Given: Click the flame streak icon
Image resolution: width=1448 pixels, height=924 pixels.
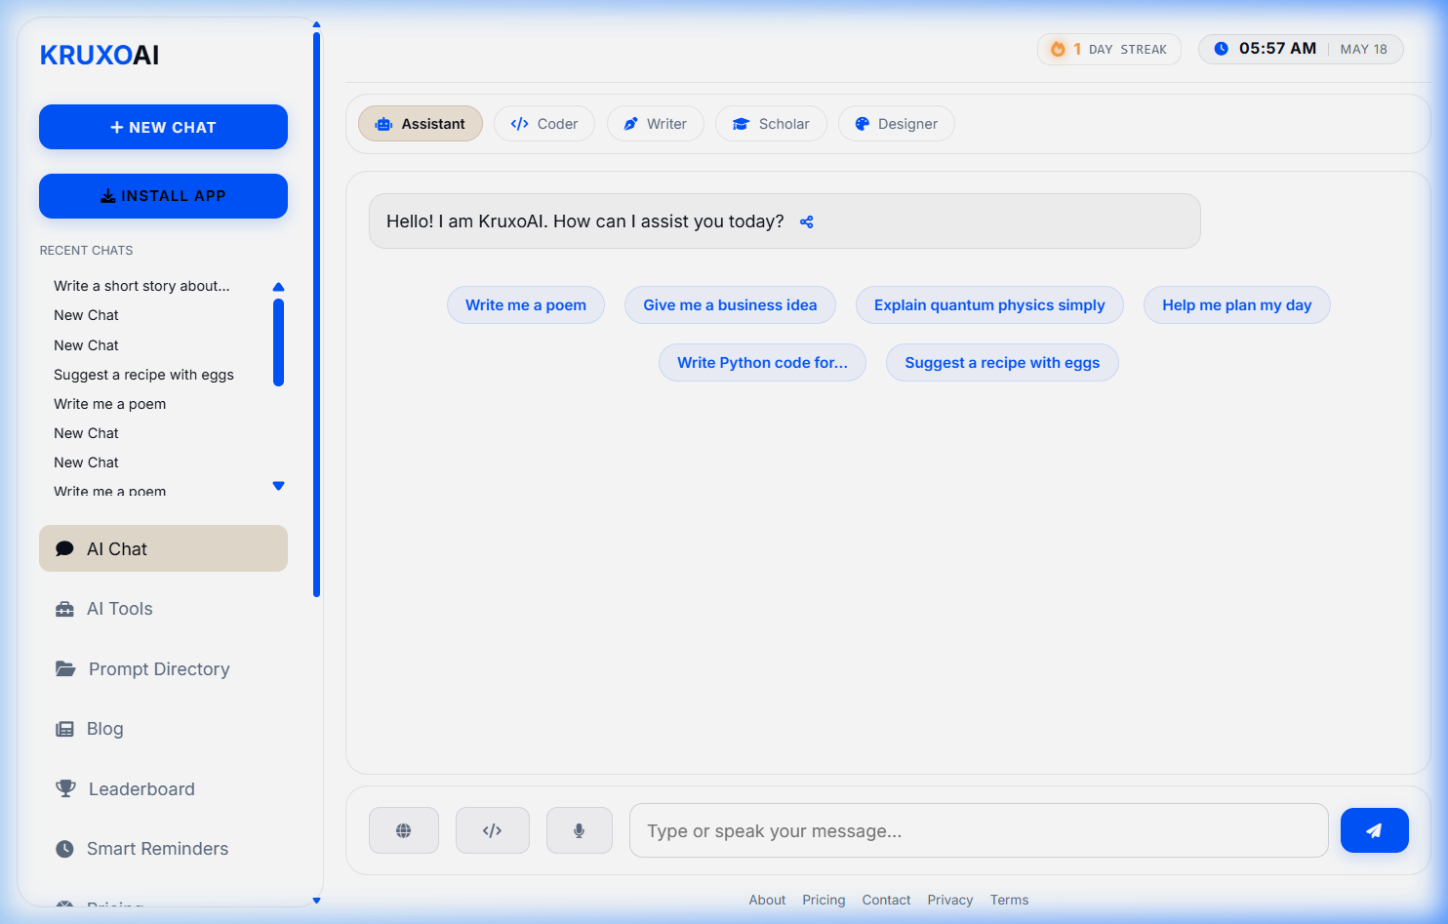Looking at the screenshot, I should 1058,49.
